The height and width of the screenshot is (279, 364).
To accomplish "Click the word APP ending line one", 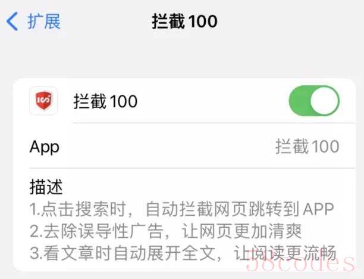I will [319, 209].
